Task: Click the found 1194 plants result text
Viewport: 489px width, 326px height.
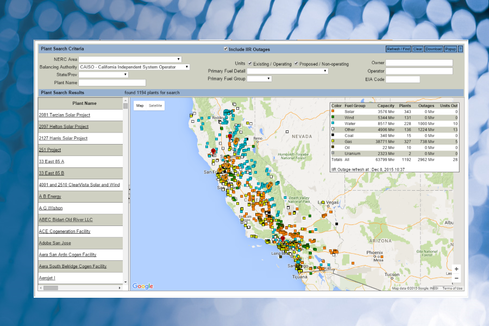Action: pos(152,93)
